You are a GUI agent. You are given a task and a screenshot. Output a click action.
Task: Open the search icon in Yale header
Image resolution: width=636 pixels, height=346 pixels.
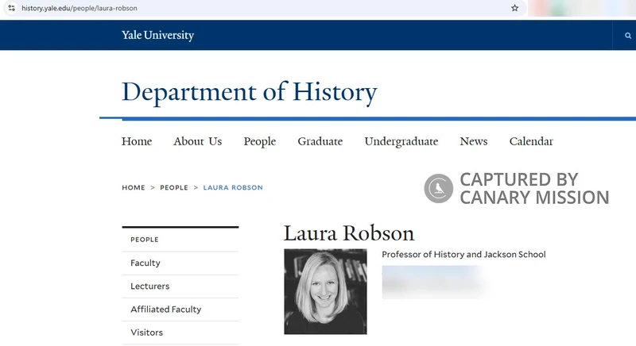tap(627, 36)
